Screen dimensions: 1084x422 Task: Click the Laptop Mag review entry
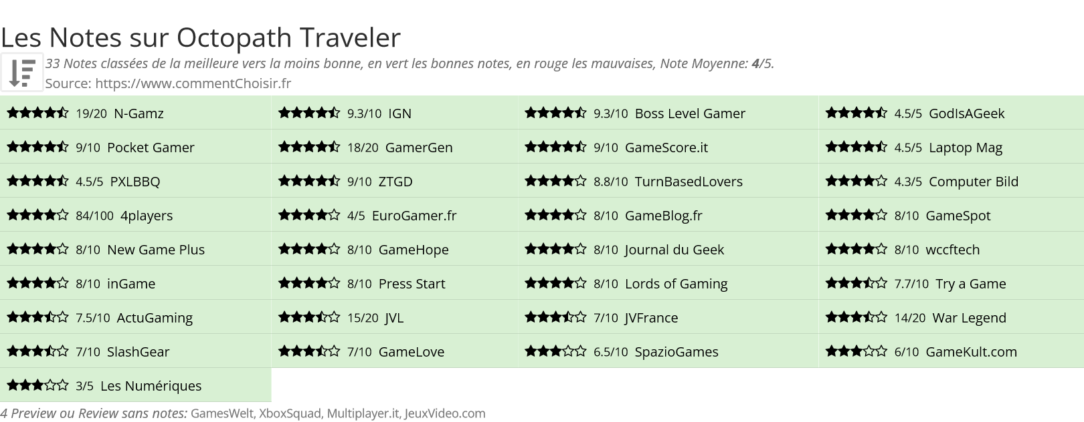[951, 147]
